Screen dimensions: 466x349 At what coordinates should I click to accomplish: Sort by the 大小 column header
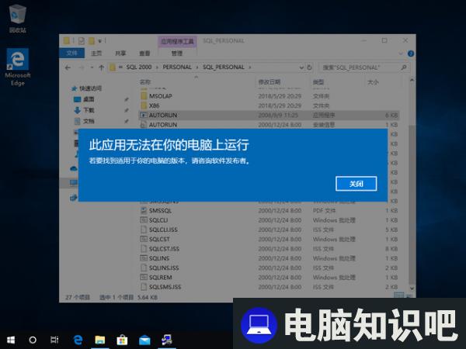pyautogui.click(x=373, y=82)
